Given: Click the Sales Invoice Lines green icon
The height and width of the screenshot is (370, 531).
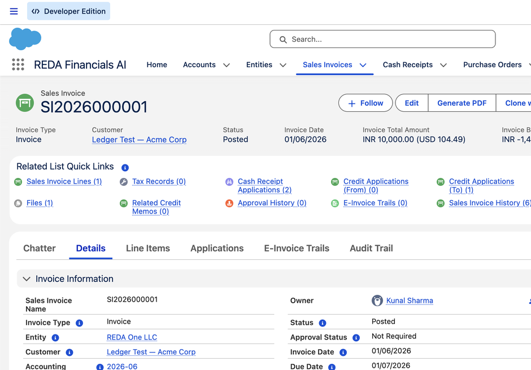Looking at the screenshot, I should coord(18,182).
